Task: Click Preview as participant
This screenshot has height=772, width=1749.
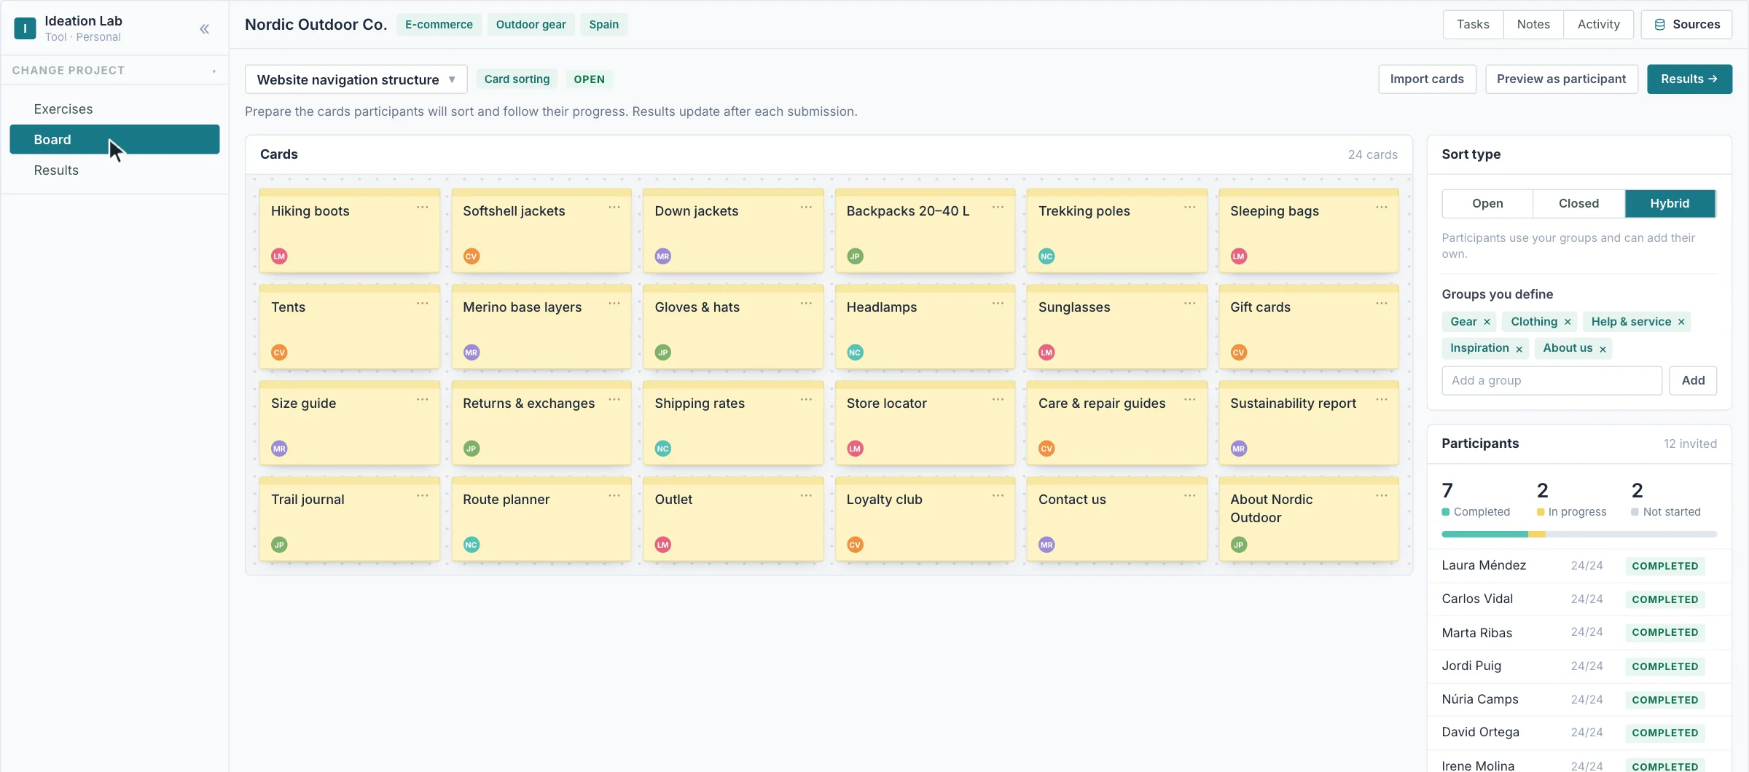Action: point(1561,79)
